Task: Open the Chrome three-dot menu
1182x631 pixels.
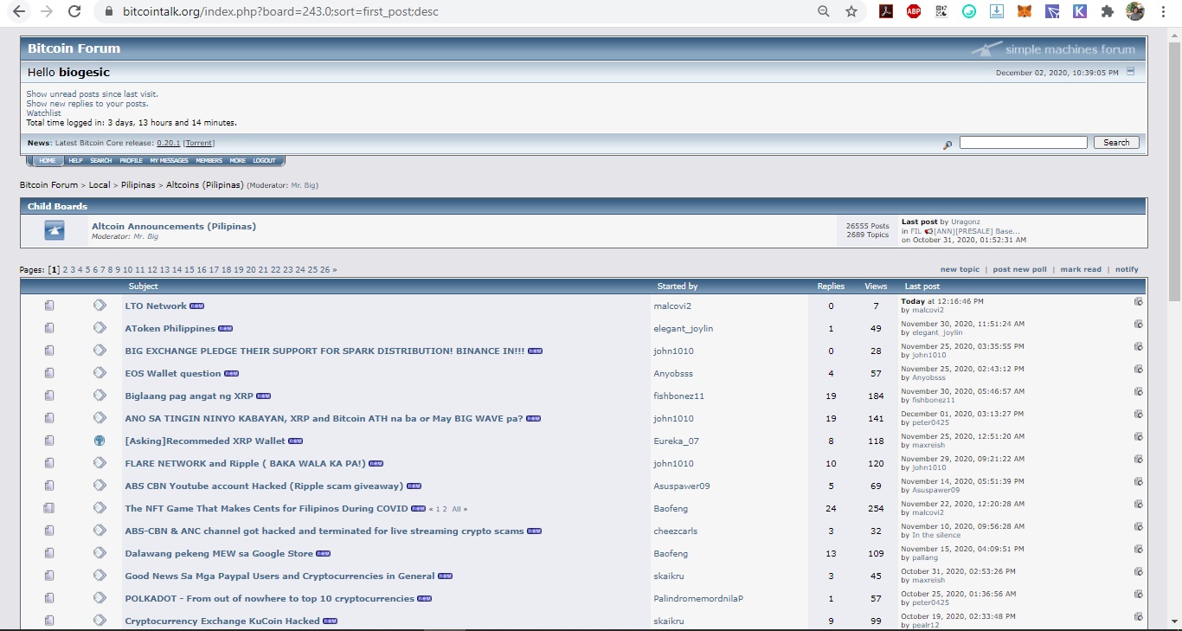Action: 1164,12
